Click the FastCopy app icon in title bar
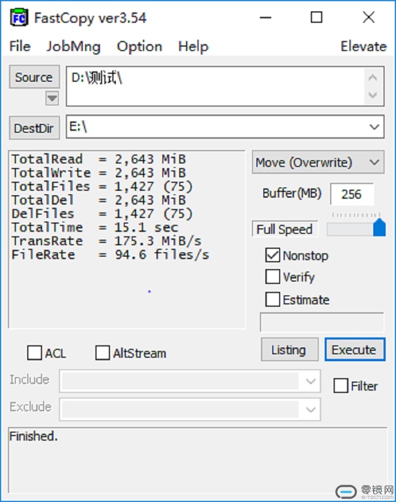The image size is (396, 502). pyautogui.click(x=19, y=18)
